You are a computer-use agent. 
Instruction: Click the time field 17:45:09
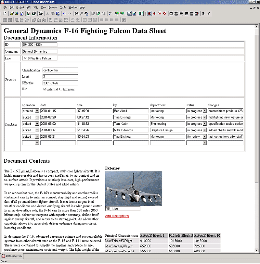[x=95, y=111]
